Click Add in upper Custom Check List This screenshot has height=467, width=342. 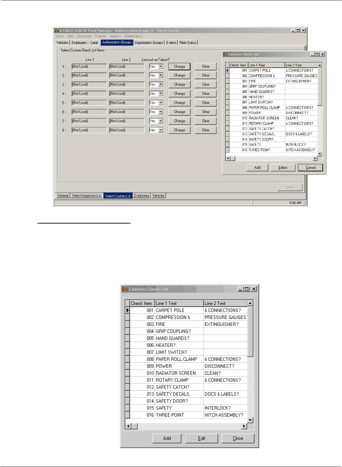257,168
